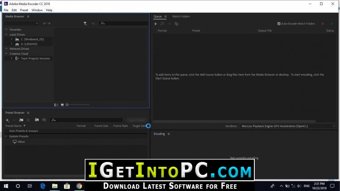Toggle the Auto-Encode Watch Folders checkbox

[x=279, y=23]
